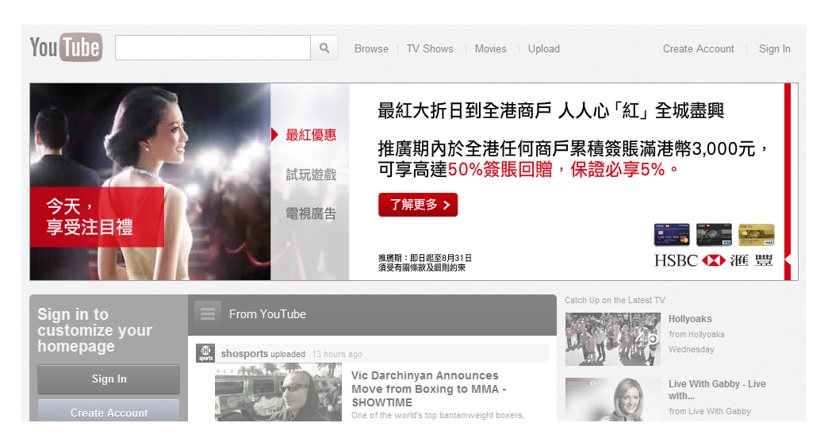Open the Browse menu link
This screenshot has height=446, width=828.
pos(371,48)
